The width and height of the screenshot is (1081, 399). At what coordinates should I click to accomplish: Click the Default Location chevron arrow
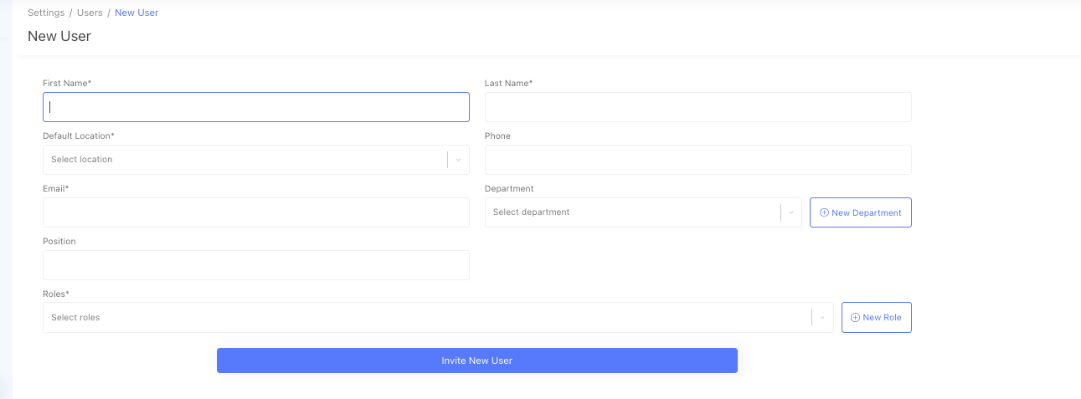point(458,160)
